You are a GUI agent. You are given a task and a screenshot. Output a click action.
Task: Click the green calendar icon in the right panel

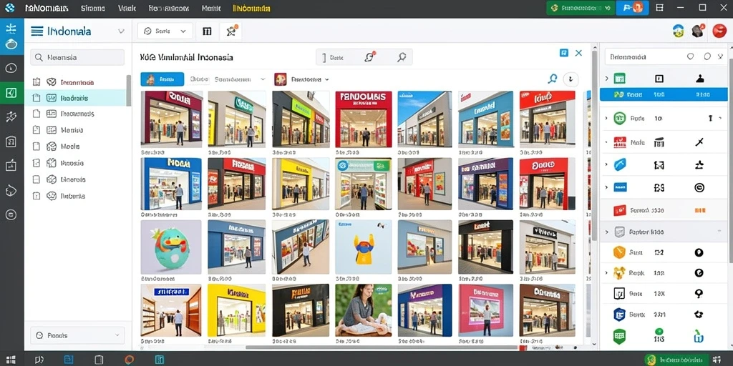619,79
